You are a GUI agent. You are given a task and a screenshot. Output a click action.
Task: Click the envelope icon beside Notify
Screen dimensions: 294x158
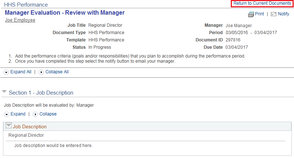(x=273, y=14)
